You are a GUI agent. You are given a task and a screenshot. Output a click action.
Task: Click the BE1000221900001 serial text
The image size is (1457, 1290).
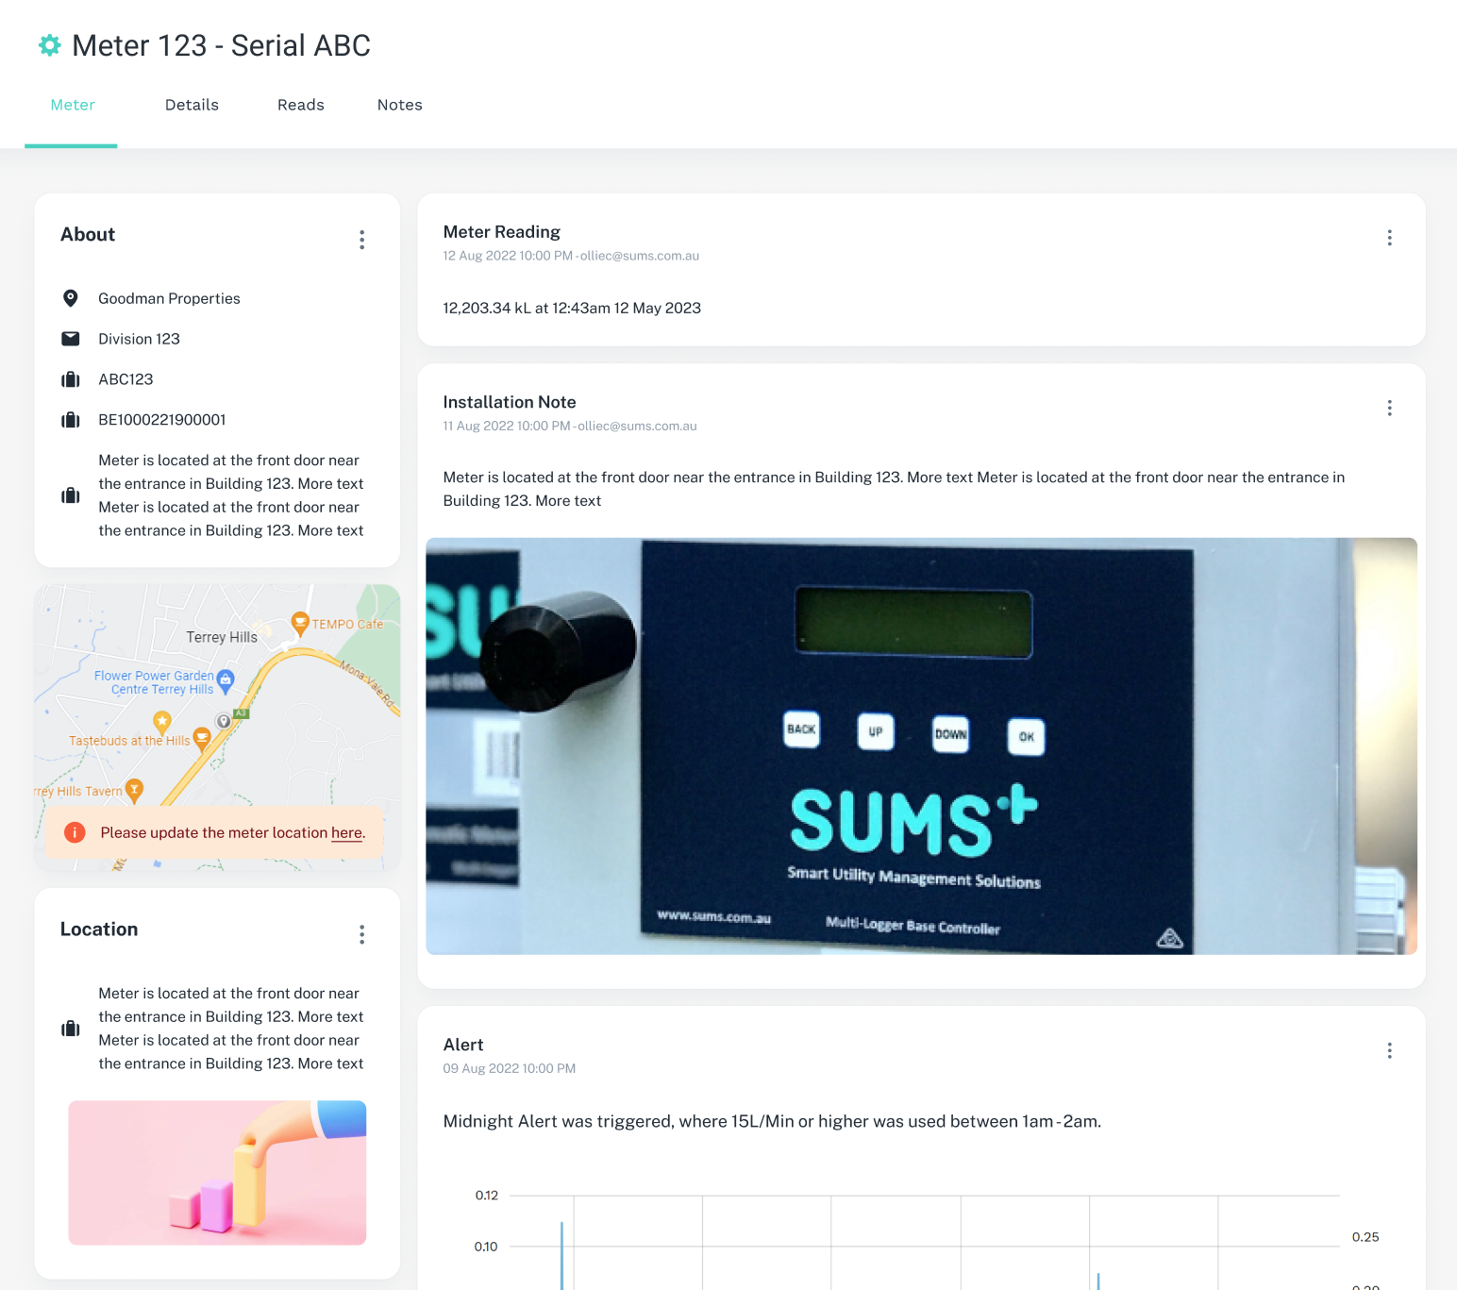coord(162,420)
